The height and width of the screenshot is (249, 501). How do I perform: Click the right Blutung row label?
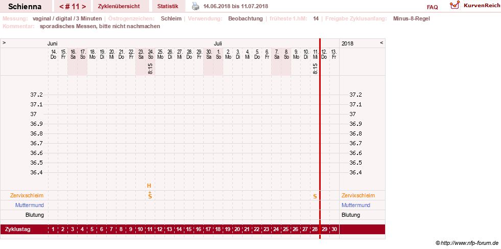(351, 215)
